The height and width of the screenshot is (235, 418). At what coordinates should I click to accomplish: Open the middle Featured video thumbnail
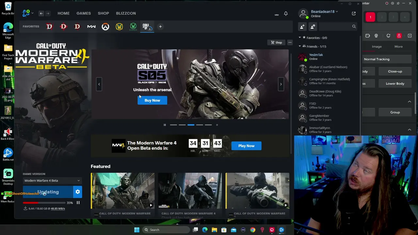(190, 191)
